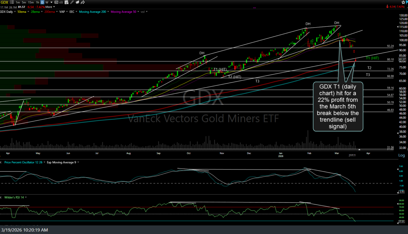This screenshot has height=234, width=408.
Task: Click the share arrow icon
Action: 83,2
